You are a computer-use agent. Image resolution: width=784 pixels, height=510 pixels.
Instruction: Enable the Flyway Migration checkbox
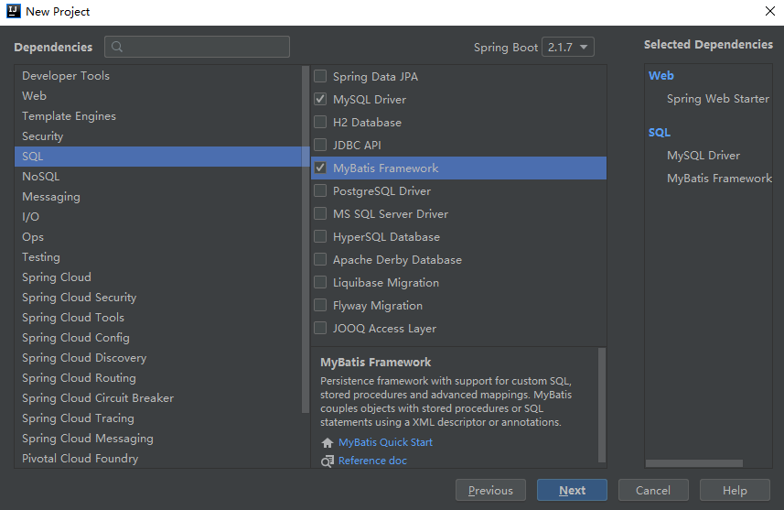pos(320,305)
